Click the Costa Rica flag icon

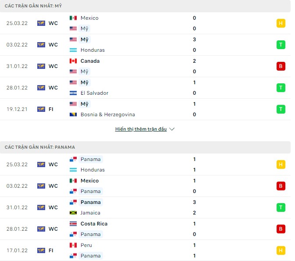tap(73, 224)
